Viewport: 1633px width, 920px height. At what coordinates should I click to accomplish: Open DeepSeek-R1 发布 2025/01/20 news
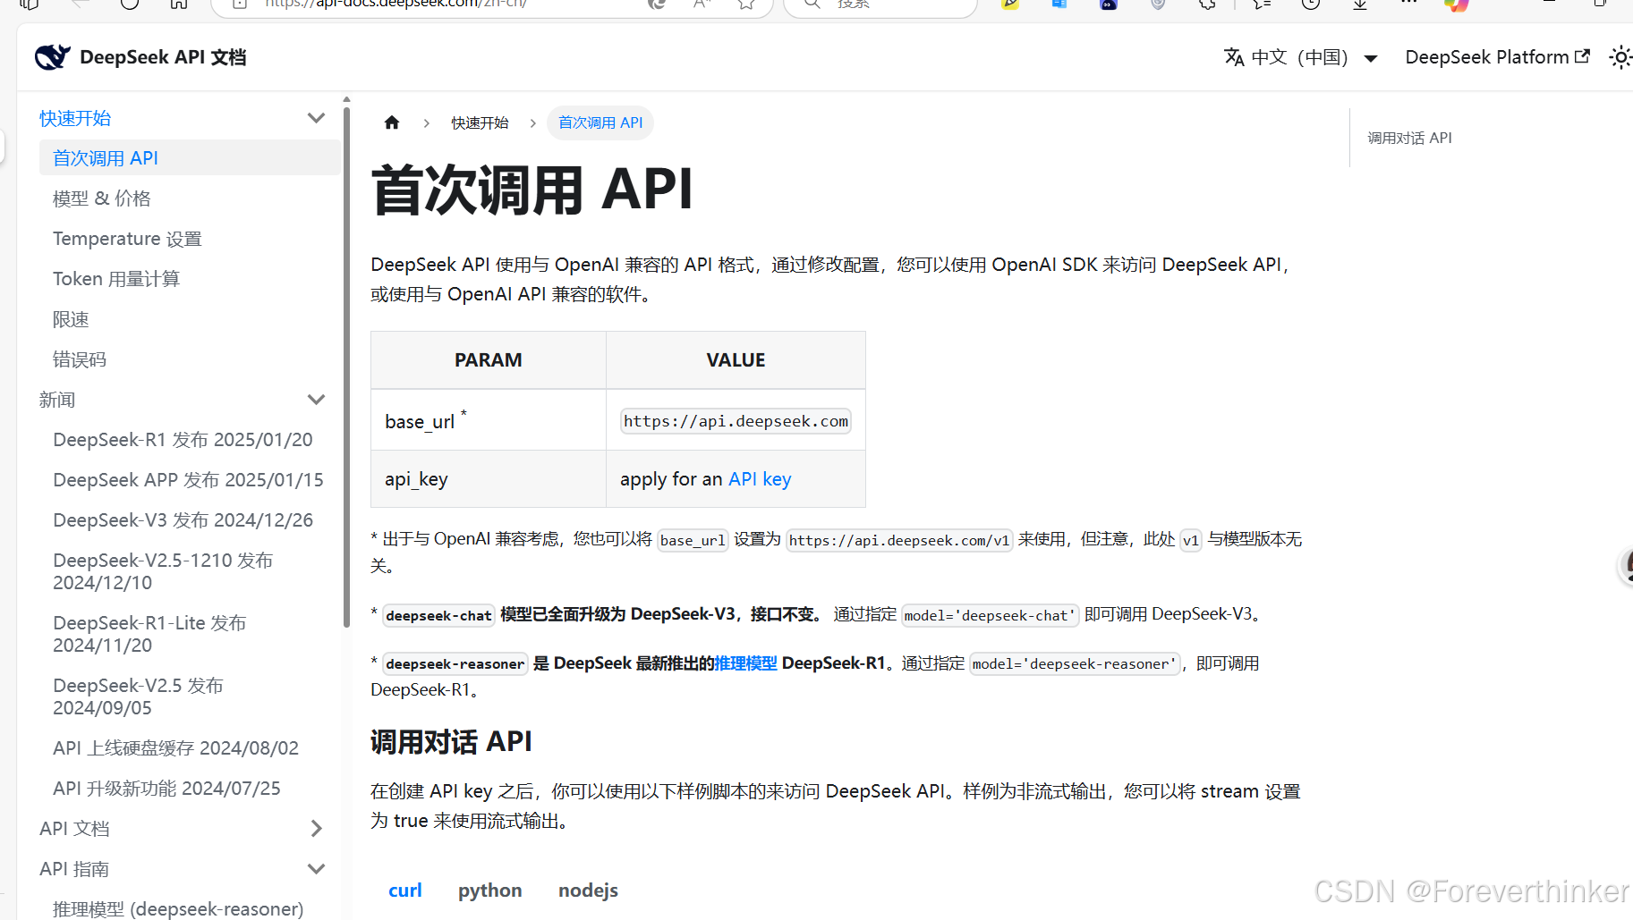(x=183, y=440)
